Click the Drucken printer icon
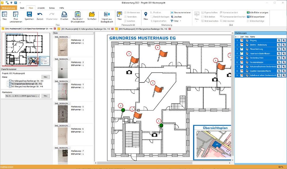Image resolution: width=287 pixels, height=169 pixels. tap(64, 14)
